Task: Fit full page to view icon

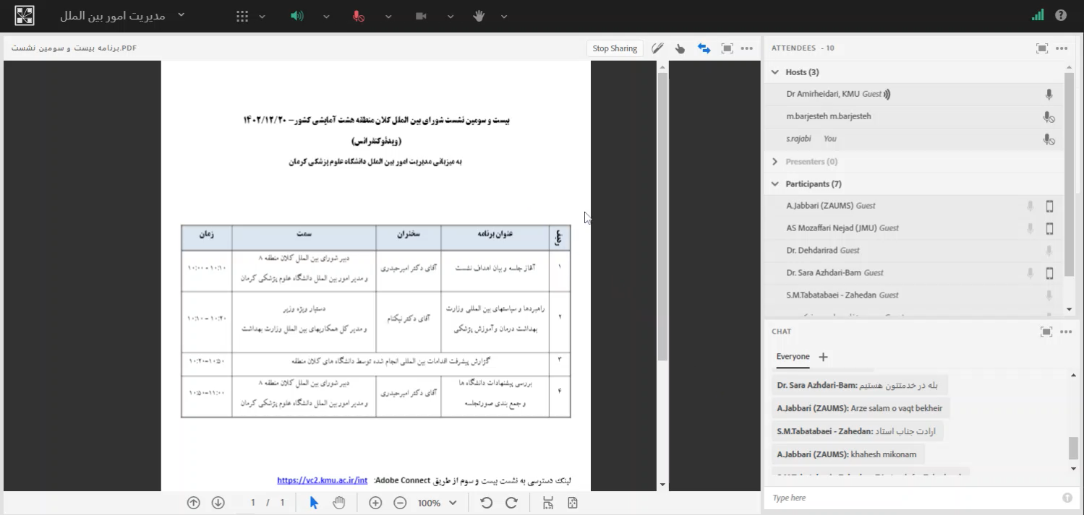Action: tap(573, 503)
